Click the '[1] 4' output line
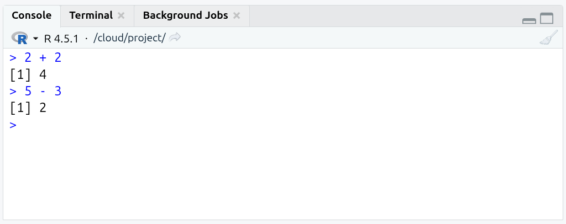The width and height of the screenshot is (566, 224). pos(28,74)
